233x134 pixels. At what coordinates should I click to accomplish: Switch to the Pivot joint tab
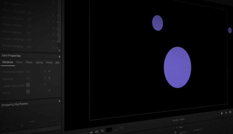[19, 62]
